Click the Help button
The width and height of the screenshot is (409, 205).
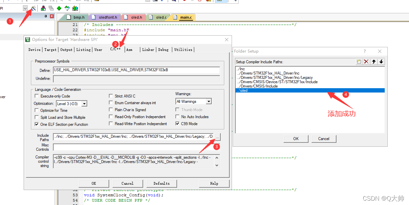tap(214, 183)
